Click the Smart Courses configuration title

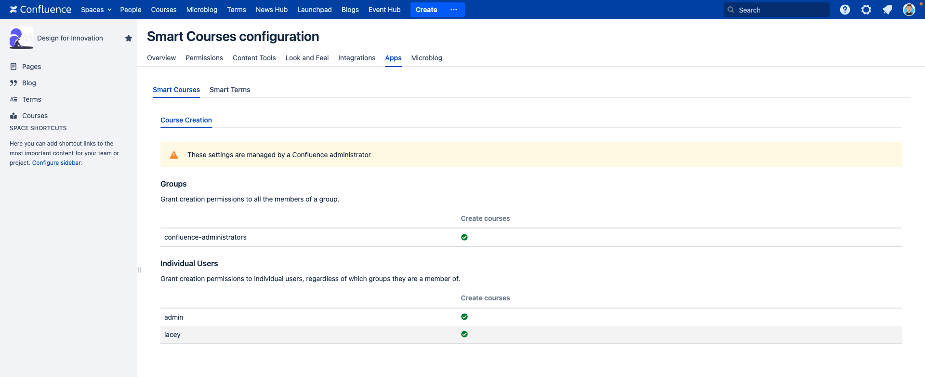tap(233, 36)
